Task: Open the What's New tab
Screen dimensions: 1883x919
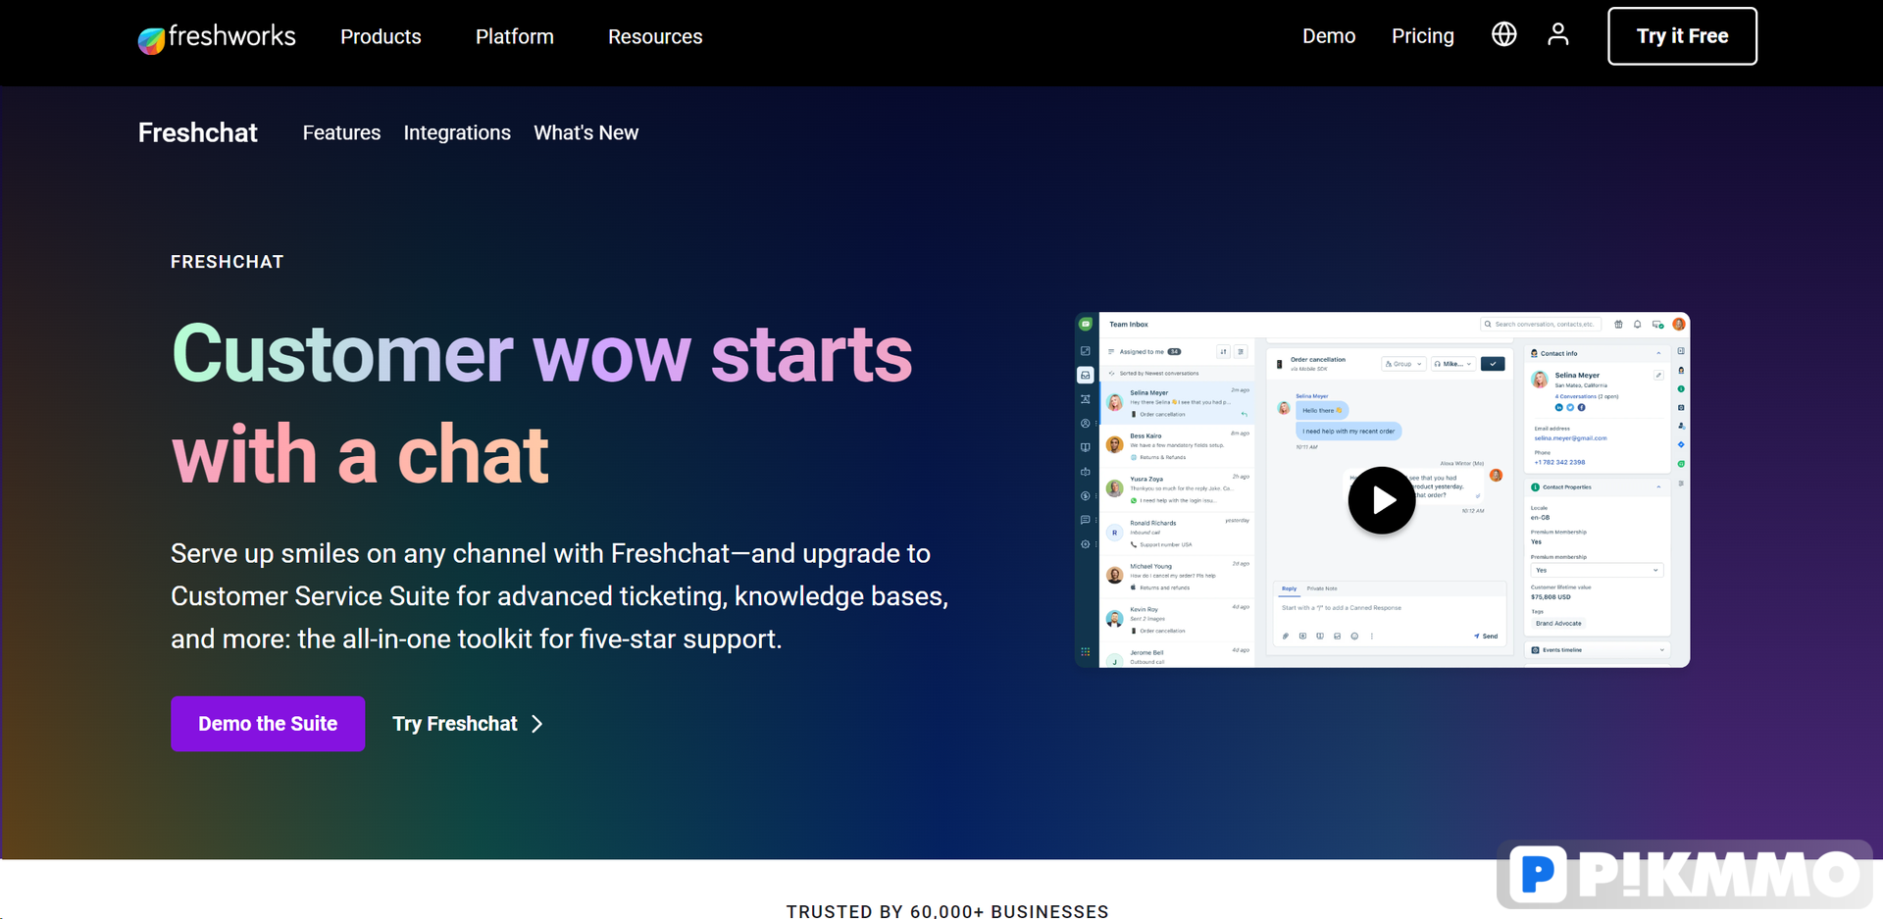Action: 585,132
